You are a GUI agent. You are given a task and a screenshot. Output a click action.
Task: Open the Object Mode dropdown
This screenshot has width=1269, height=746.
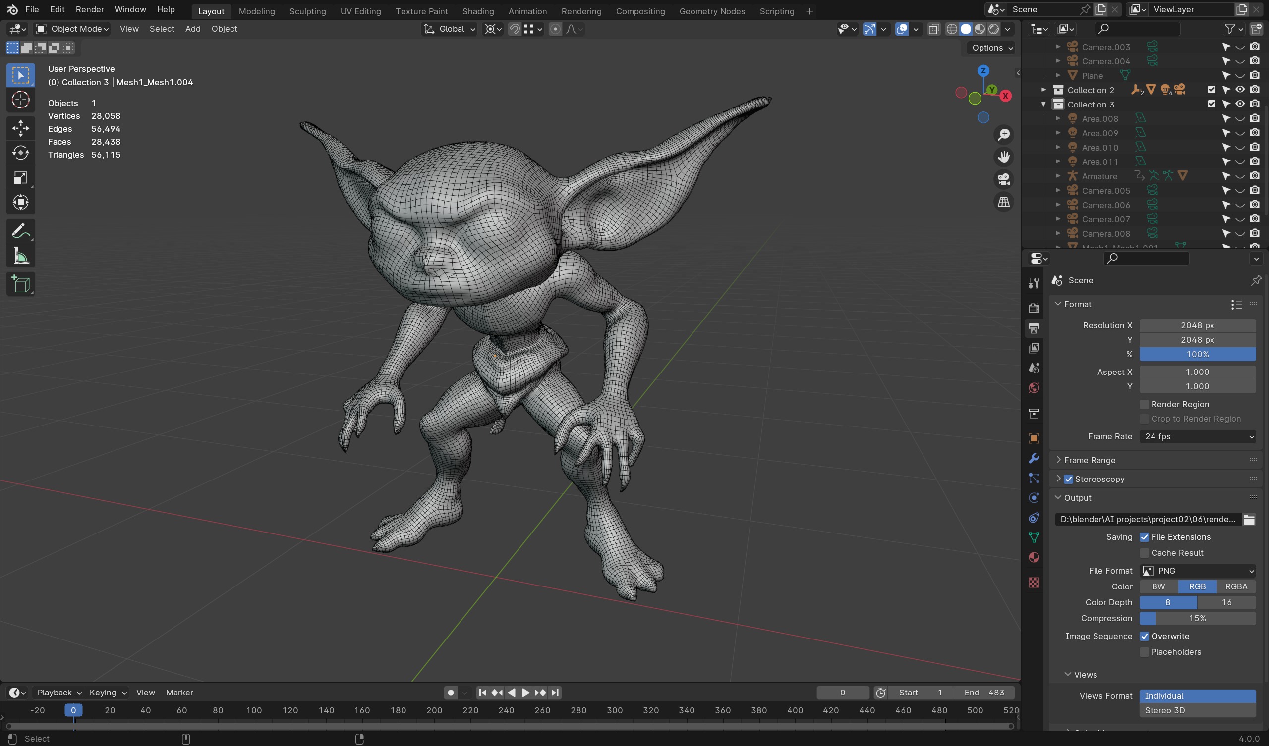(x=73, y=29)
